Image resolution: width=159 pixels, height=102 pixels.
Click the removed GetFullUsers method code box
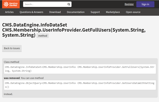click(80, 69)
